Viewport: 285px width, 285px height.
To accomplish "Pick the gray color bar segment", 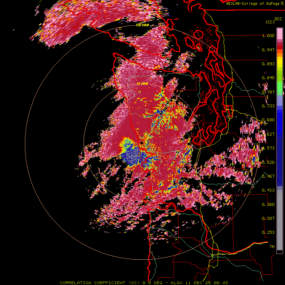I will coord(280,220).
